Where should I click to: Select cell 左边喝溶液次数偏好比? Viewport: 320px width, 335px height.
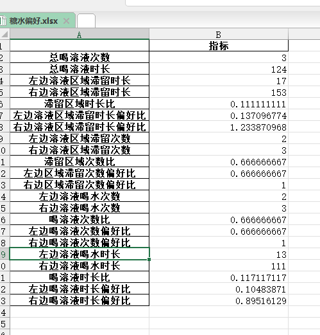[80, 231]
